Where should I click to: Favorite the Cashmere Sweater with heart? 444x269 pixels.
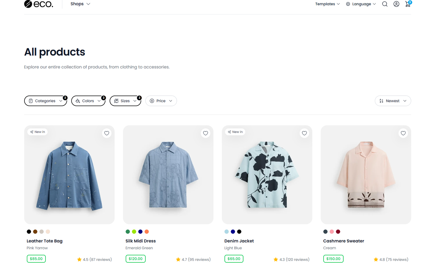click(x=403, y=133)
